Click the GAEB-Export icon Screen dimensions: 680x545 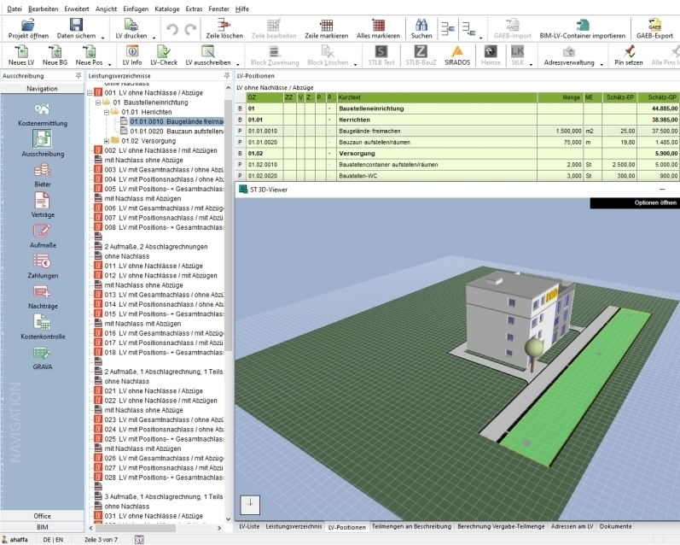pyautogui.click(x=654, y=25)
